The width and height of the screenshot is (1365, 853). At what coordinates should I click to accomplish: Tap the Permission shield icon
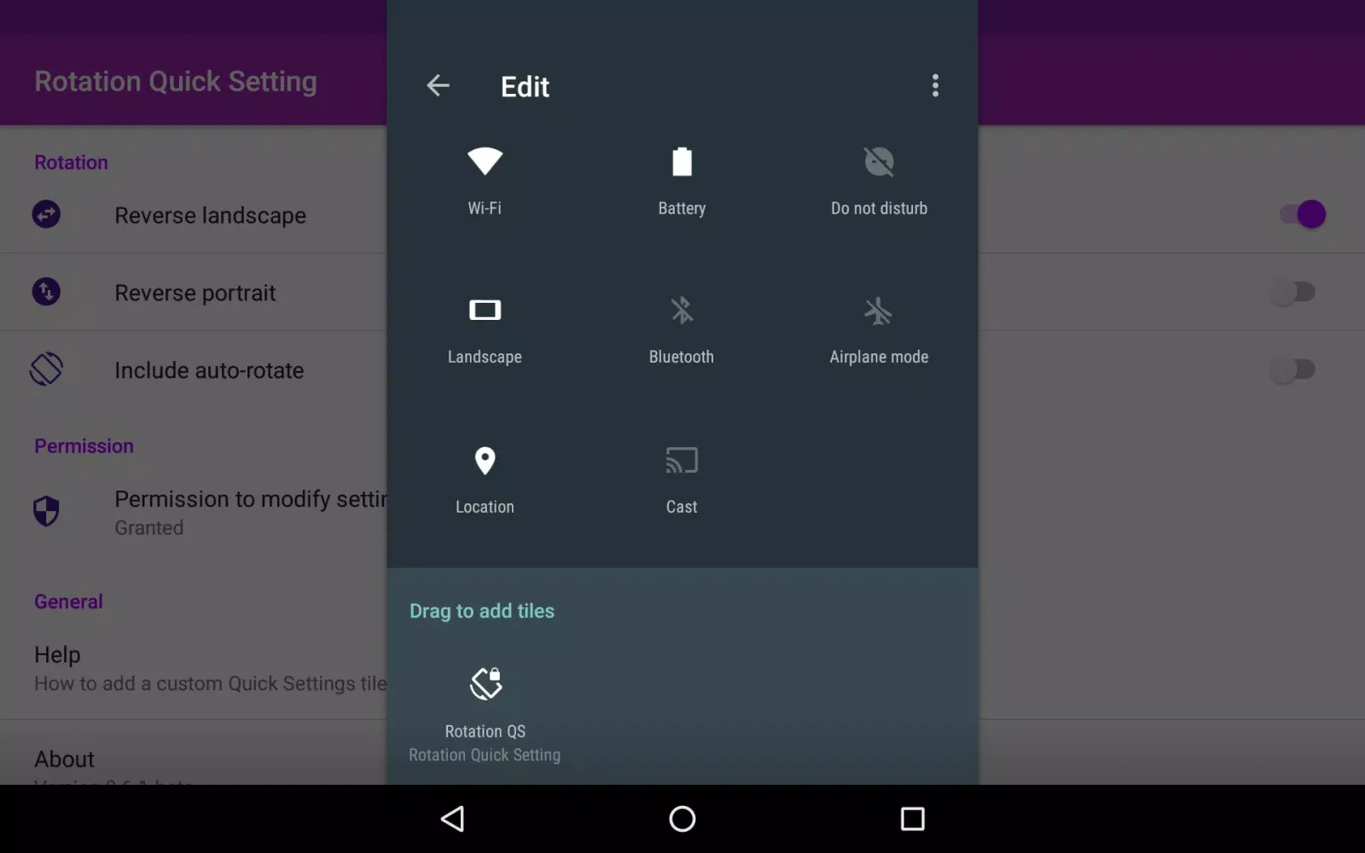pos(46,511)
